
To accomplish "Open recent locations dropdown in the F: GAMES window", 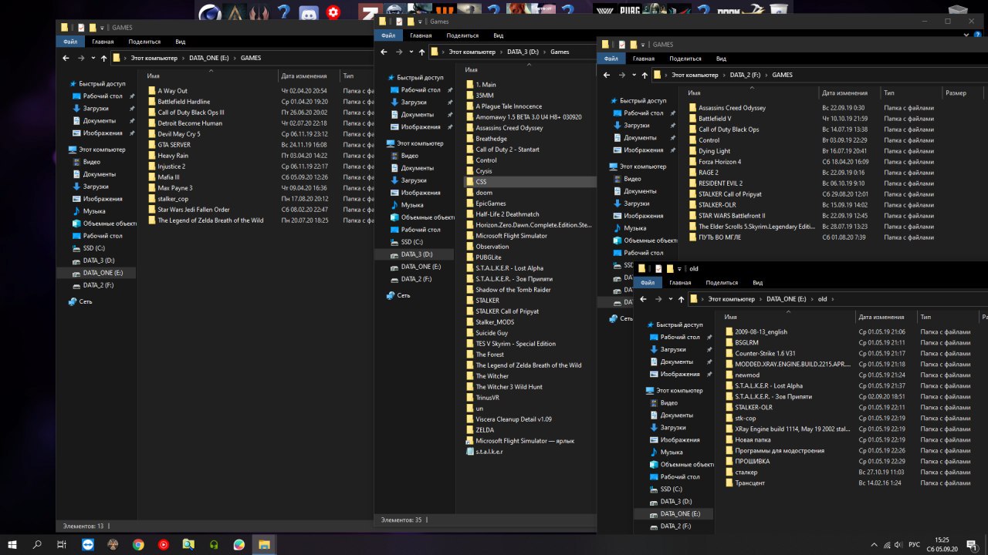I will point(634,75).
